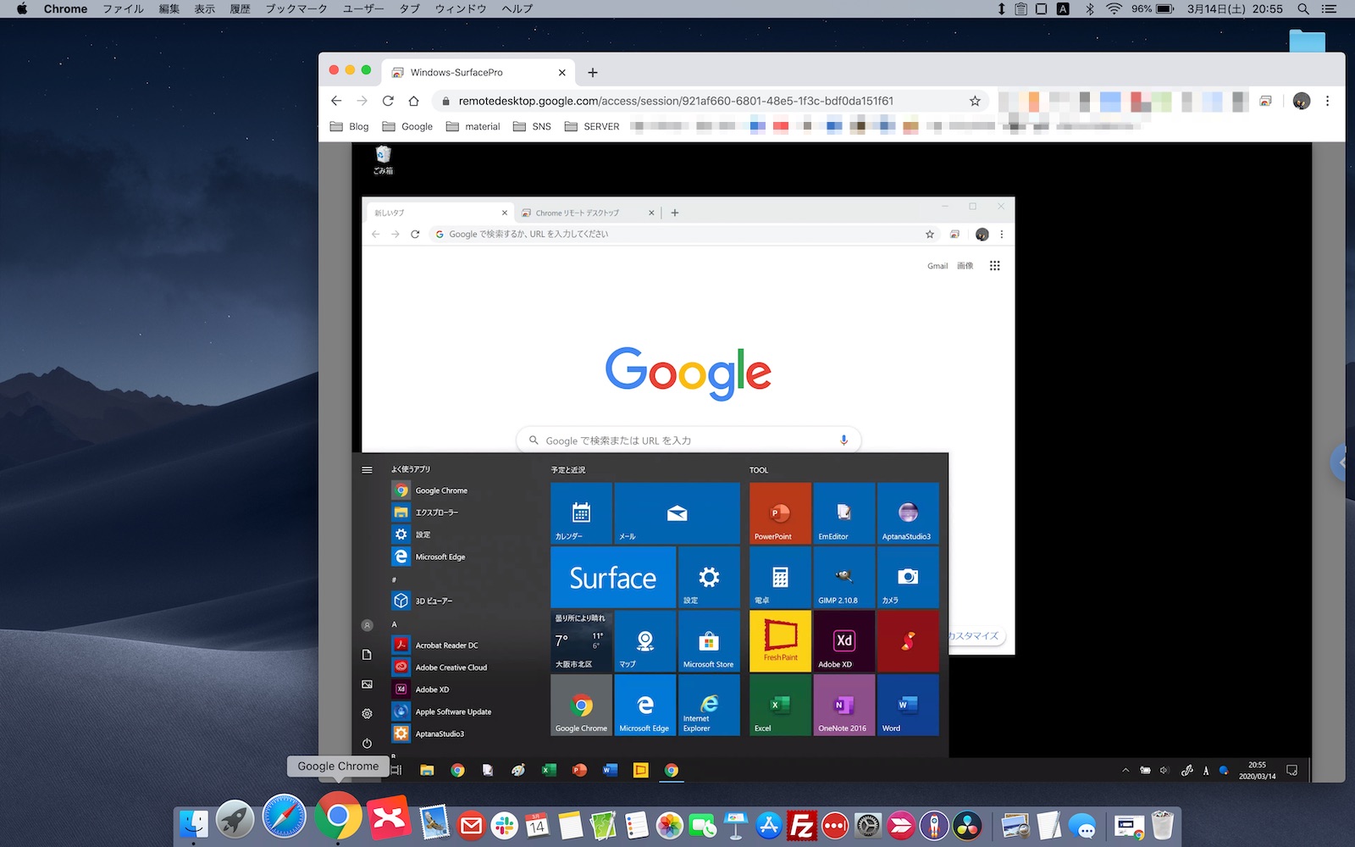Open the ウィンドウ menu in the menu bar
1355x847 pixels.
coord(461,8)
